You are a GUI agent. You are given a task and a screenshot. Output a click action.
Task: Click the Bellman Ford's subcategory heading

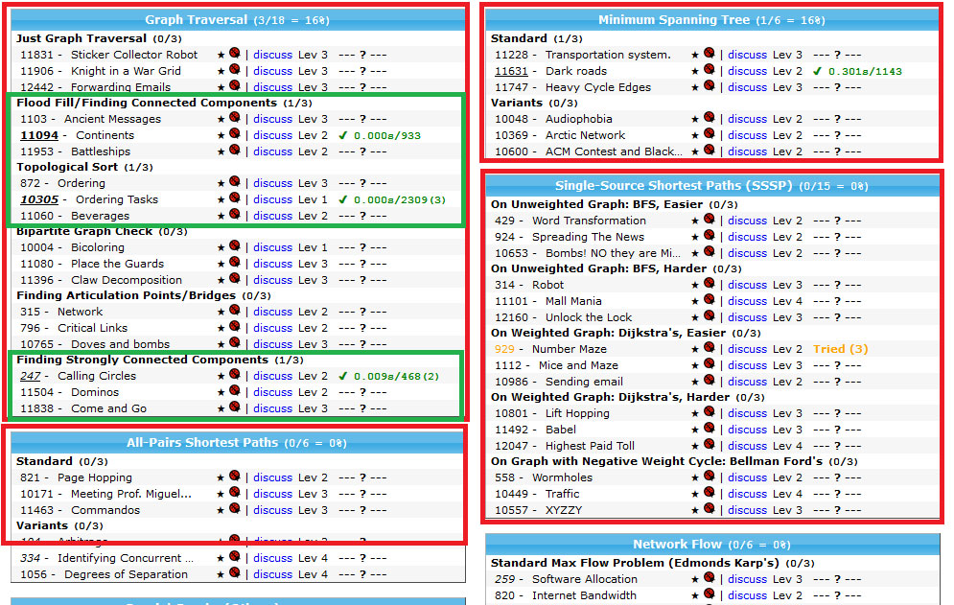[657, 461]
